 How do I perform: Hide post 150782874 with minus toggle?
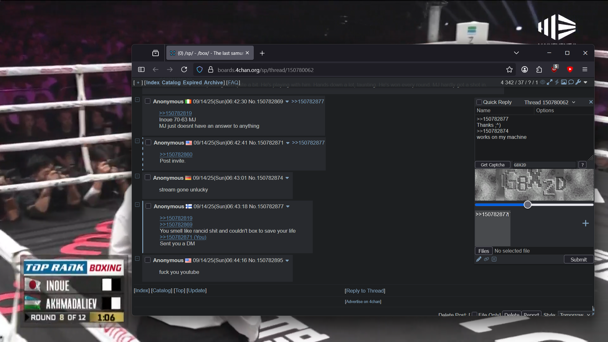tap(137, 176)
